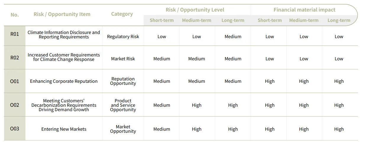Screen dimensions: 369x144
Task: Select the "Market Risk" category cell
Action: pos(123,59)
